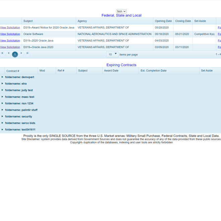Open the items per page dropdown
Viewport: 221px width, 221px height.
click(x=112, y=54)
